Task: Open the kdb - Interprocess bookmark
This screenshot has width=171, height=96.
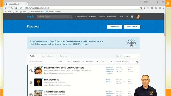Action: click(36, 11)
